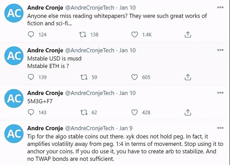Like the whitepapers tweet
This screenshot has height=165, width=230.
click(x=135, y=35)
